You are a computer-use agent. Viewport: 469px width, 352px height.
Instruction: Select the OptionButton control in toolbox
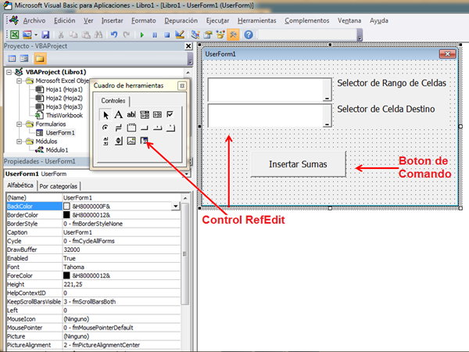(106, 128)
